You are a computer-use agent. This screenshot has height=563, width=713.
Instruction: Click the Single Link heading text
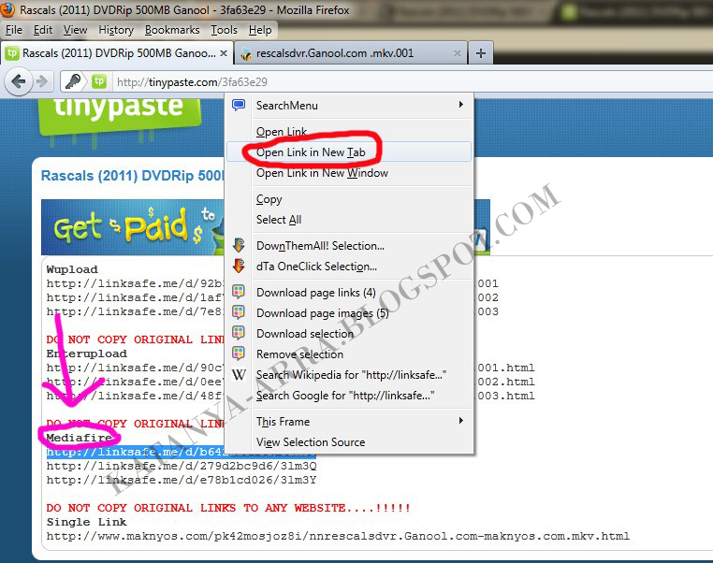[86, 522]
